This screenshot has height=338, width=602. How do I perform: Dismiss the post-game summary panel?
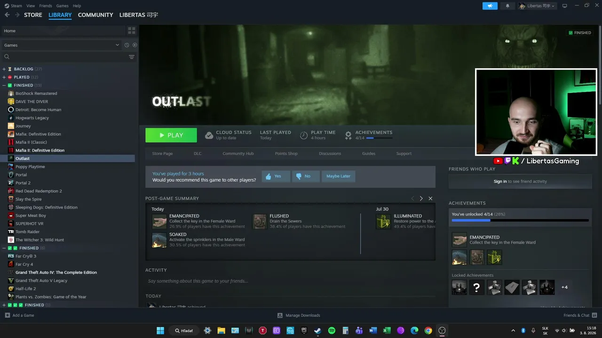click(430, 199)
